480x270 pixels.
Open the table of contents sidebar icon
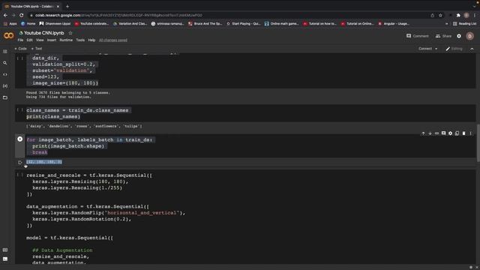(x=5, y=52)
